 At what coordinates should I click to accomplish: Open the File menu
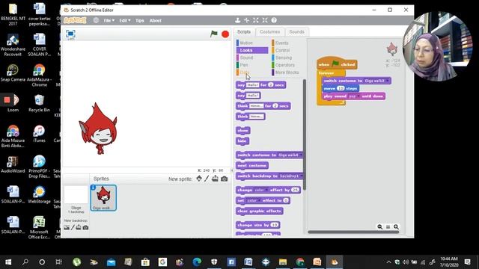click(109, 21)
